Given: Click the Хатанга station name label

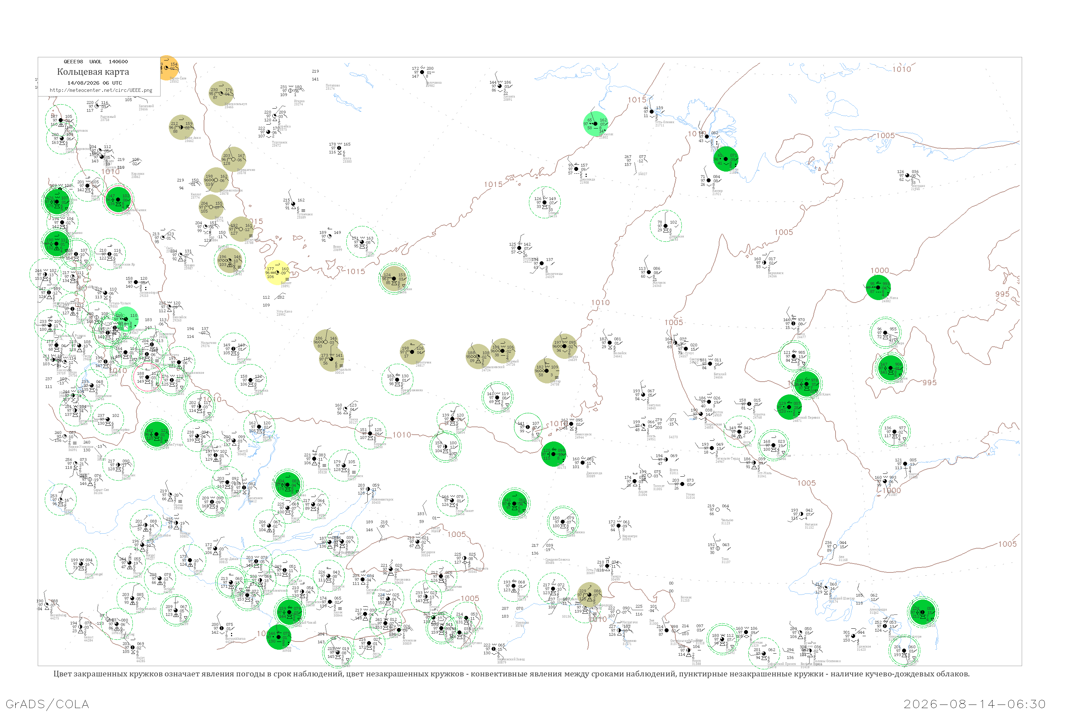Looking at the screenshot, I should coord(509,96).
